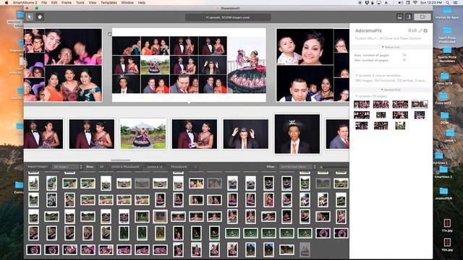
Task: Toggle the right sidebar panel view
Action: (408, 17)
